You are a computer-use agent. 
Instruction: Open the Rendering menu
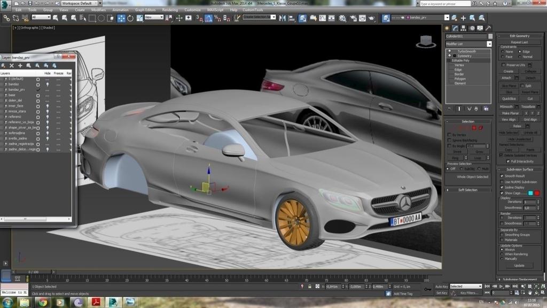[170, 10]
